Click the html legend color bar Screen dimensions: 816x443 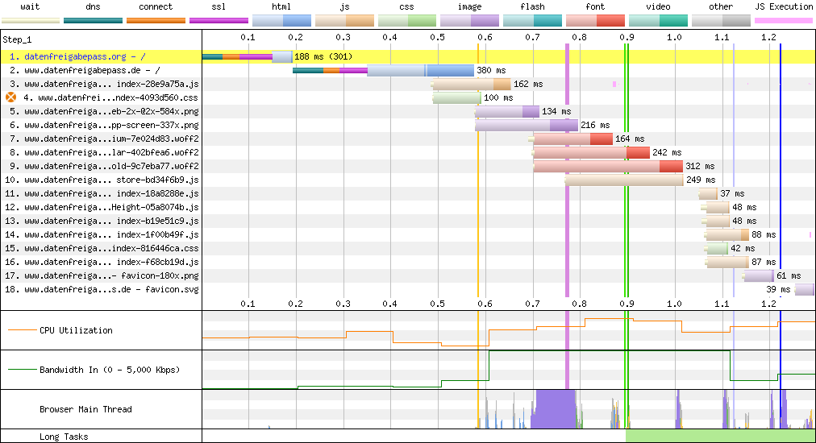281,21
